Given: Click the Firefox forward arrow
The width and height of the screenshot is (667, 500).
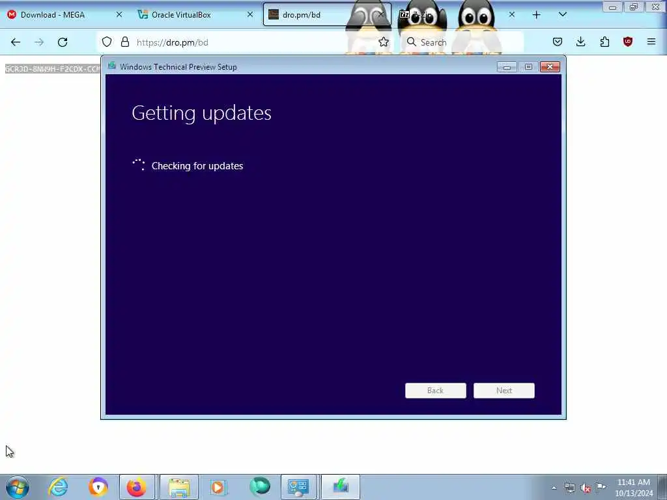Looking at the screenshot, I should tap(39, 42).
